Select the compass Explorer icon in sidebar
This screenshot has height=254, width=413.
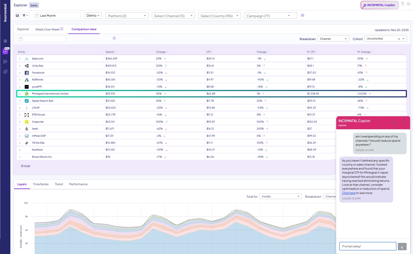[5, 51]
